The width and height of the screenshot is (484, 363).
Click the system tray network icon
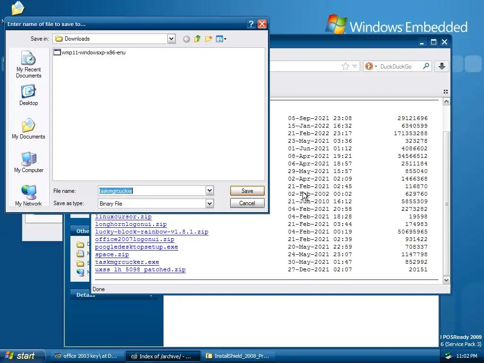point(449,356)
